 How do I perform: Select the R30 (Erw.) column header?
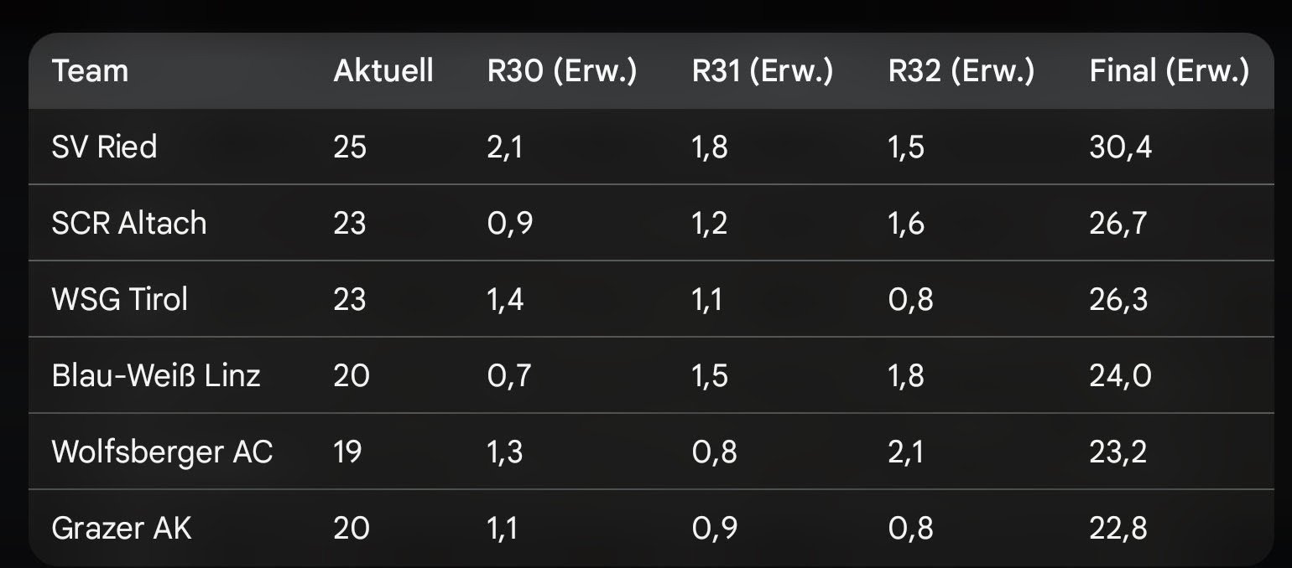click(562, 71)
